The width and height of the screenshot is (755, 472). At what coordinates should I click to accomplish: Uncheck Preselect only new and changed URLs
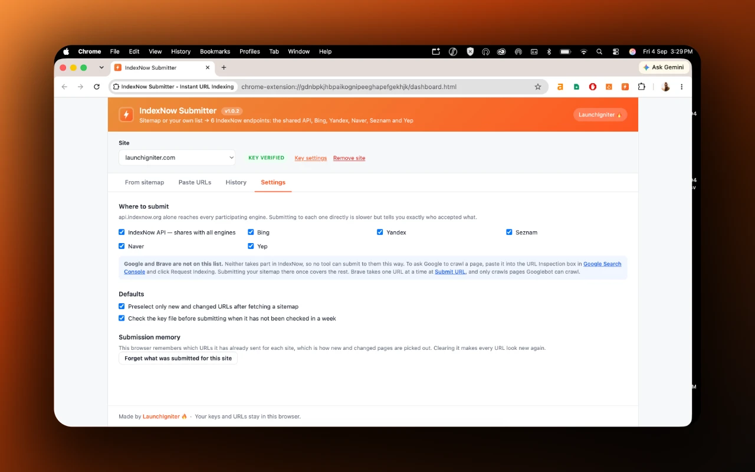[x=122, y=306]
